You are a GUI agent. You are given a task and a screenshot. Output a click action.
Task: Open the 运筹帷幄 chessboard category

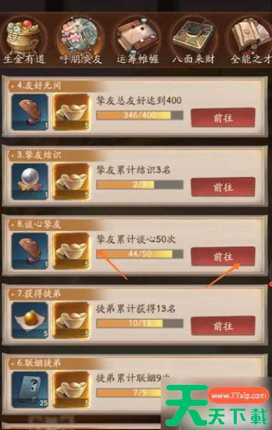pyautogui.click(x=138, y=41)
